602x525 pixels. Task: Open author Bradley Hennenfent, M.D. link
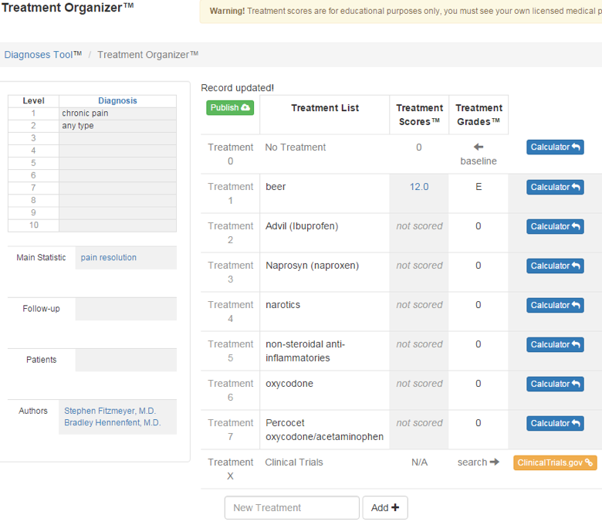point(113,423)
